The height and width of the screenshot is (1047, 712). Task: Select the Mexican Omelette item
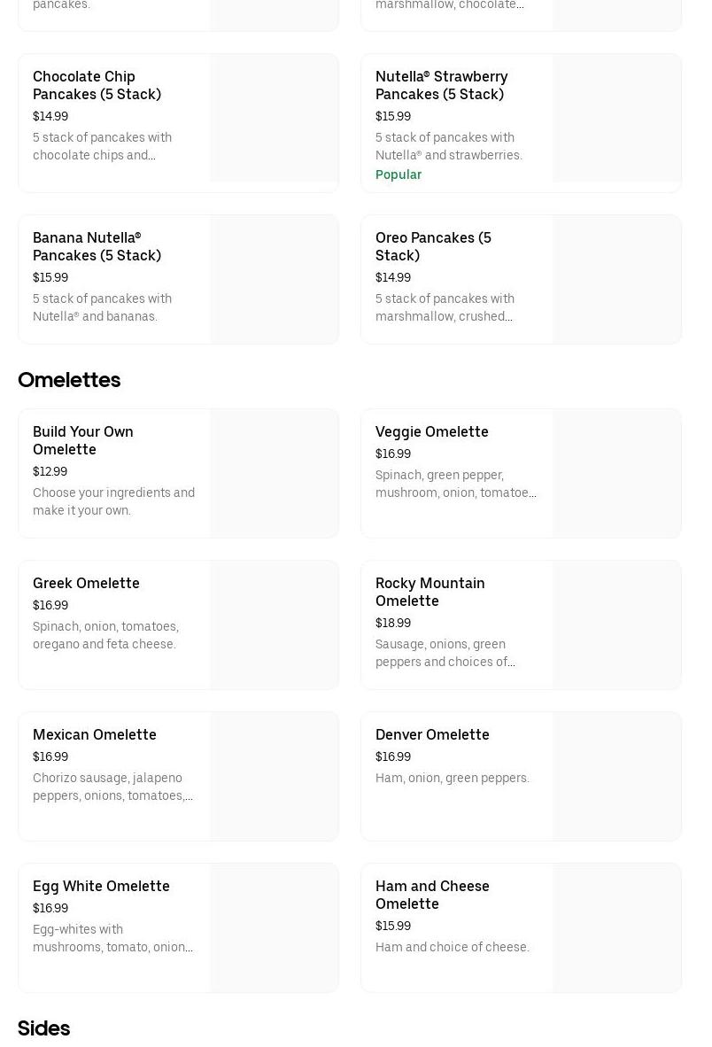tap(95, 735)
